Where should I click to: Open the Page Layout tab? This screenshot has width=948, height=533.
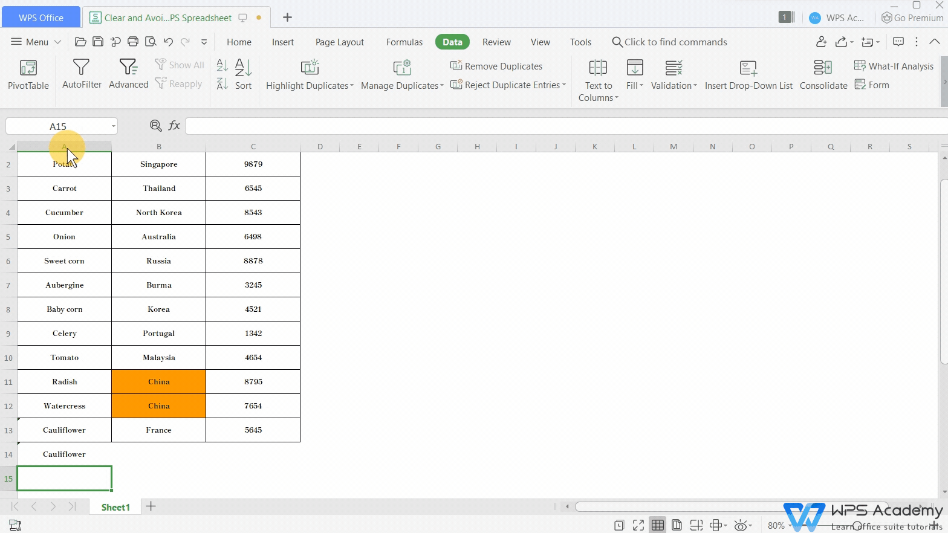[339, 42]
